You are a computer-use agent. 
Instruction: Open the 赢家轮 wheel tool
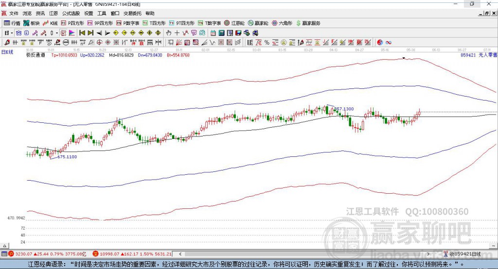click(x=258, y=23)
